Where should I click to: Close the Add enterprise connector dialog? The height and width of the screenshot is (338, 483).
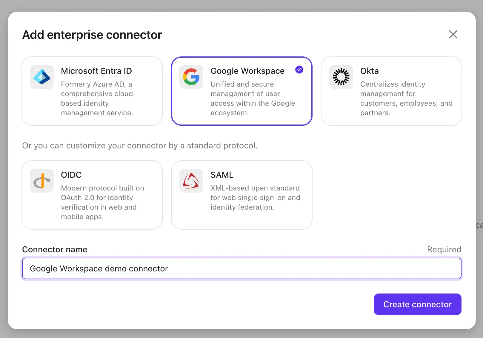tap(453, 34)
